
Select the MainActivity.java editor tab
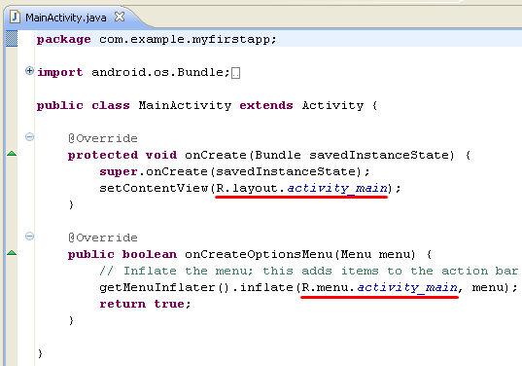pos(66,18)
